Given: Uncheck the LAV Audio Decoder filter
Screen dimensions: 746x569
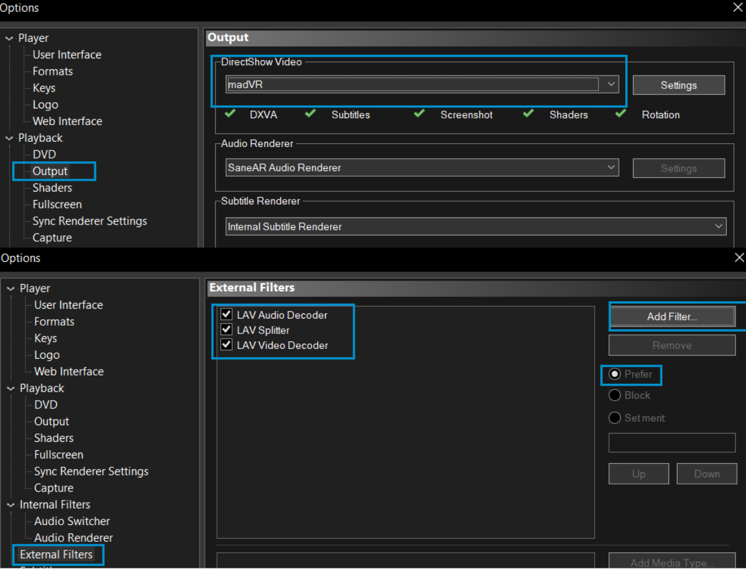Looking at the screenshot, I should (227, 315).
